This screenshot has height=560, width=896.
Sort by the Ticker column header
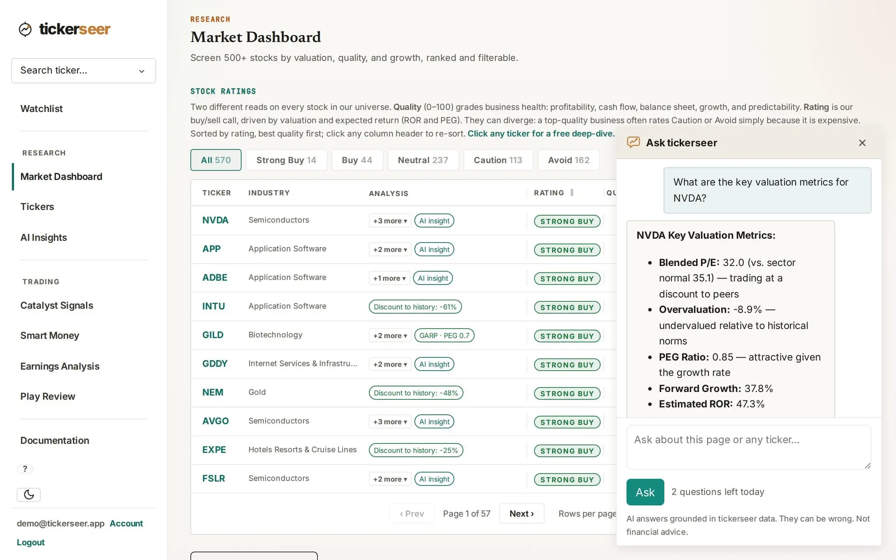(217, 193)
